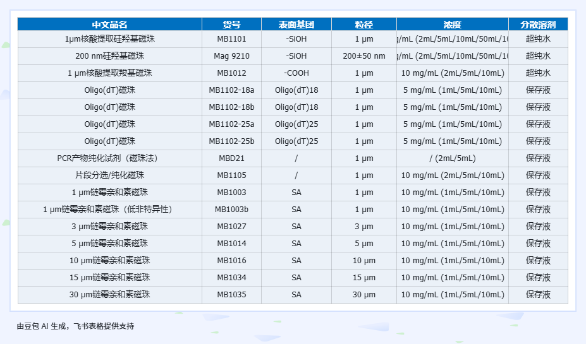Click product code MB1003
This screenshot has width=586, height=344.
pos(231,193)
